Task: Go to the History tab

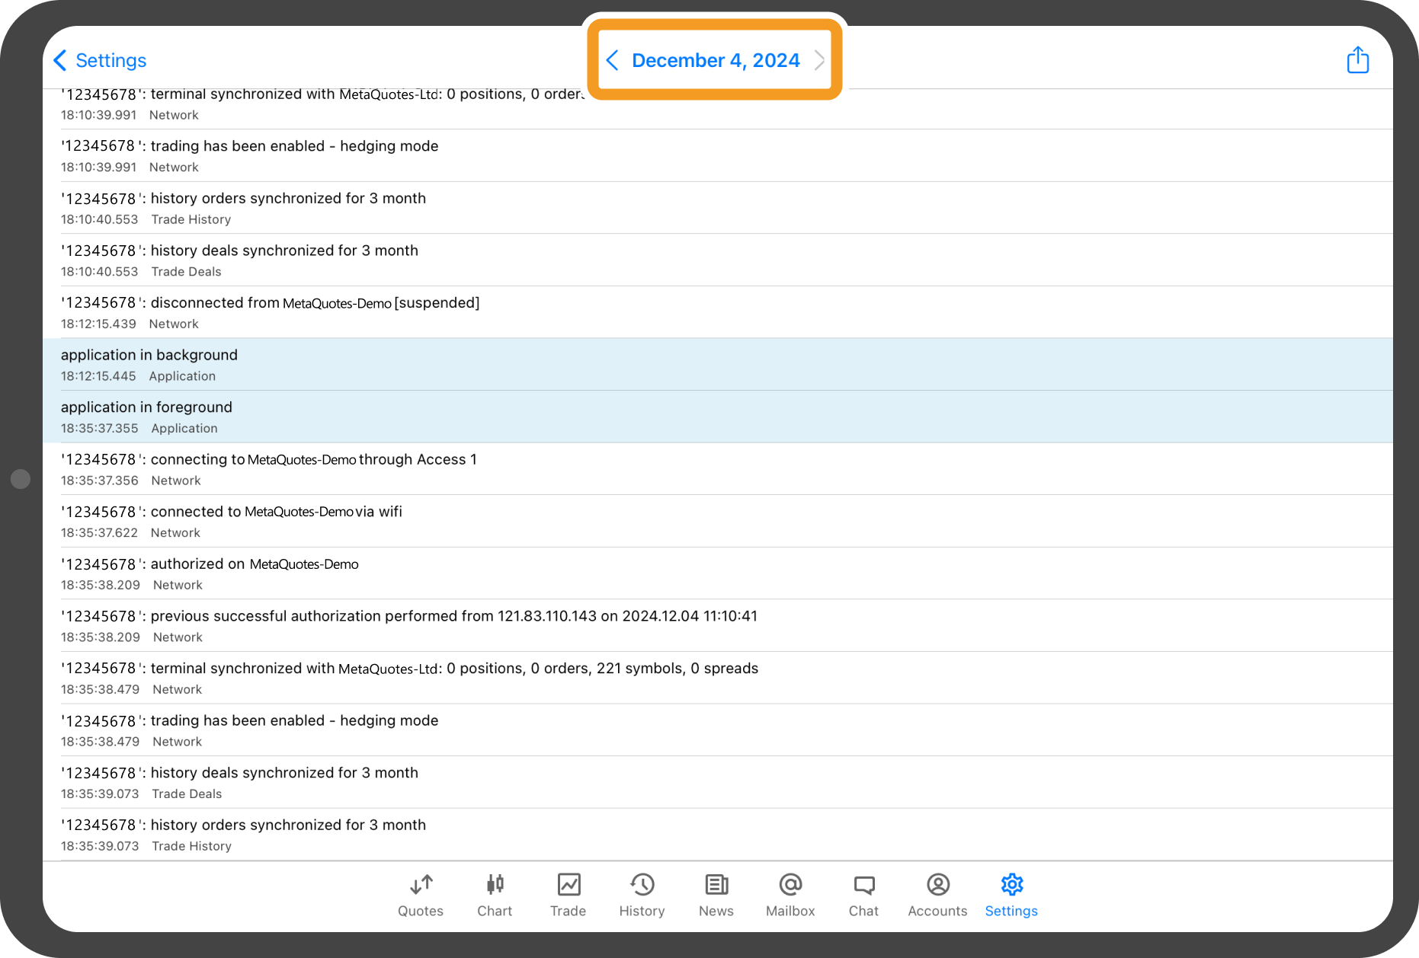Action: click(642, 895)
